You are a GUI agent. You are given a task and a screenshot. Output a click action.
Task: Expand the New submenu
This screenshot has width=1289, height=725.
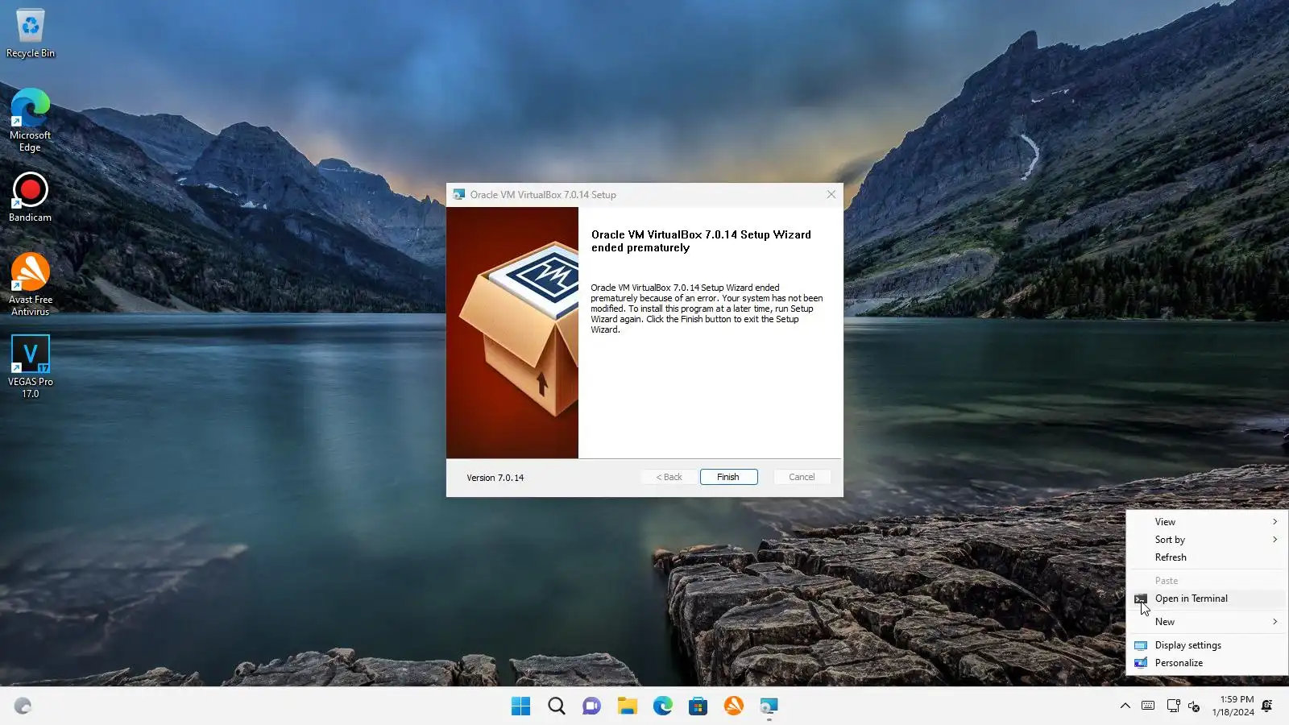coord(1207,622)
